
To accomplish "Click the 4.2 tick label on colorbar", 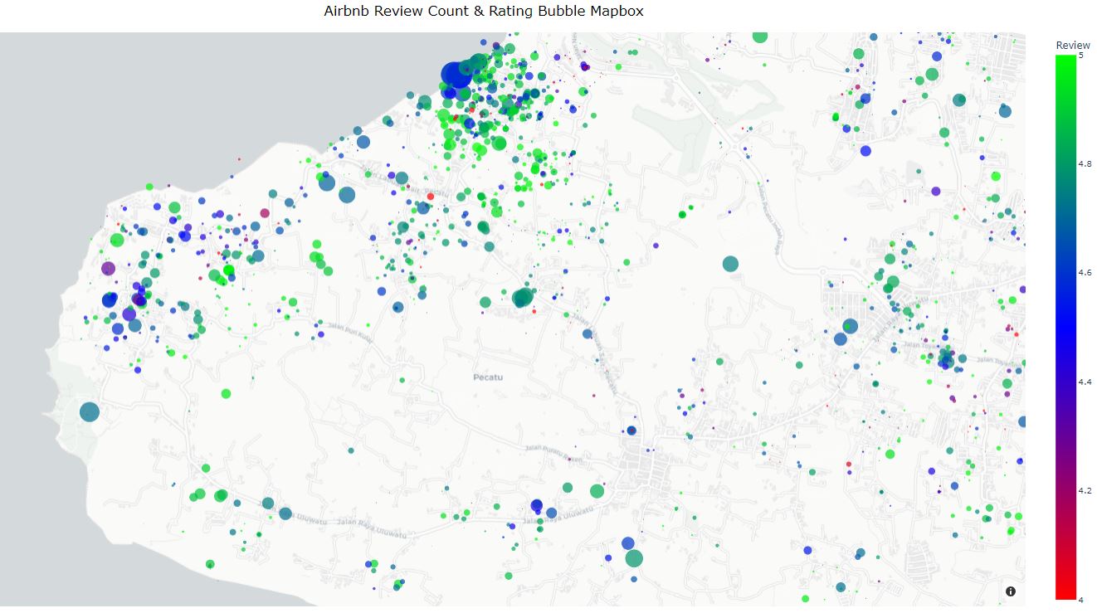I will (x=1085, y=491).
